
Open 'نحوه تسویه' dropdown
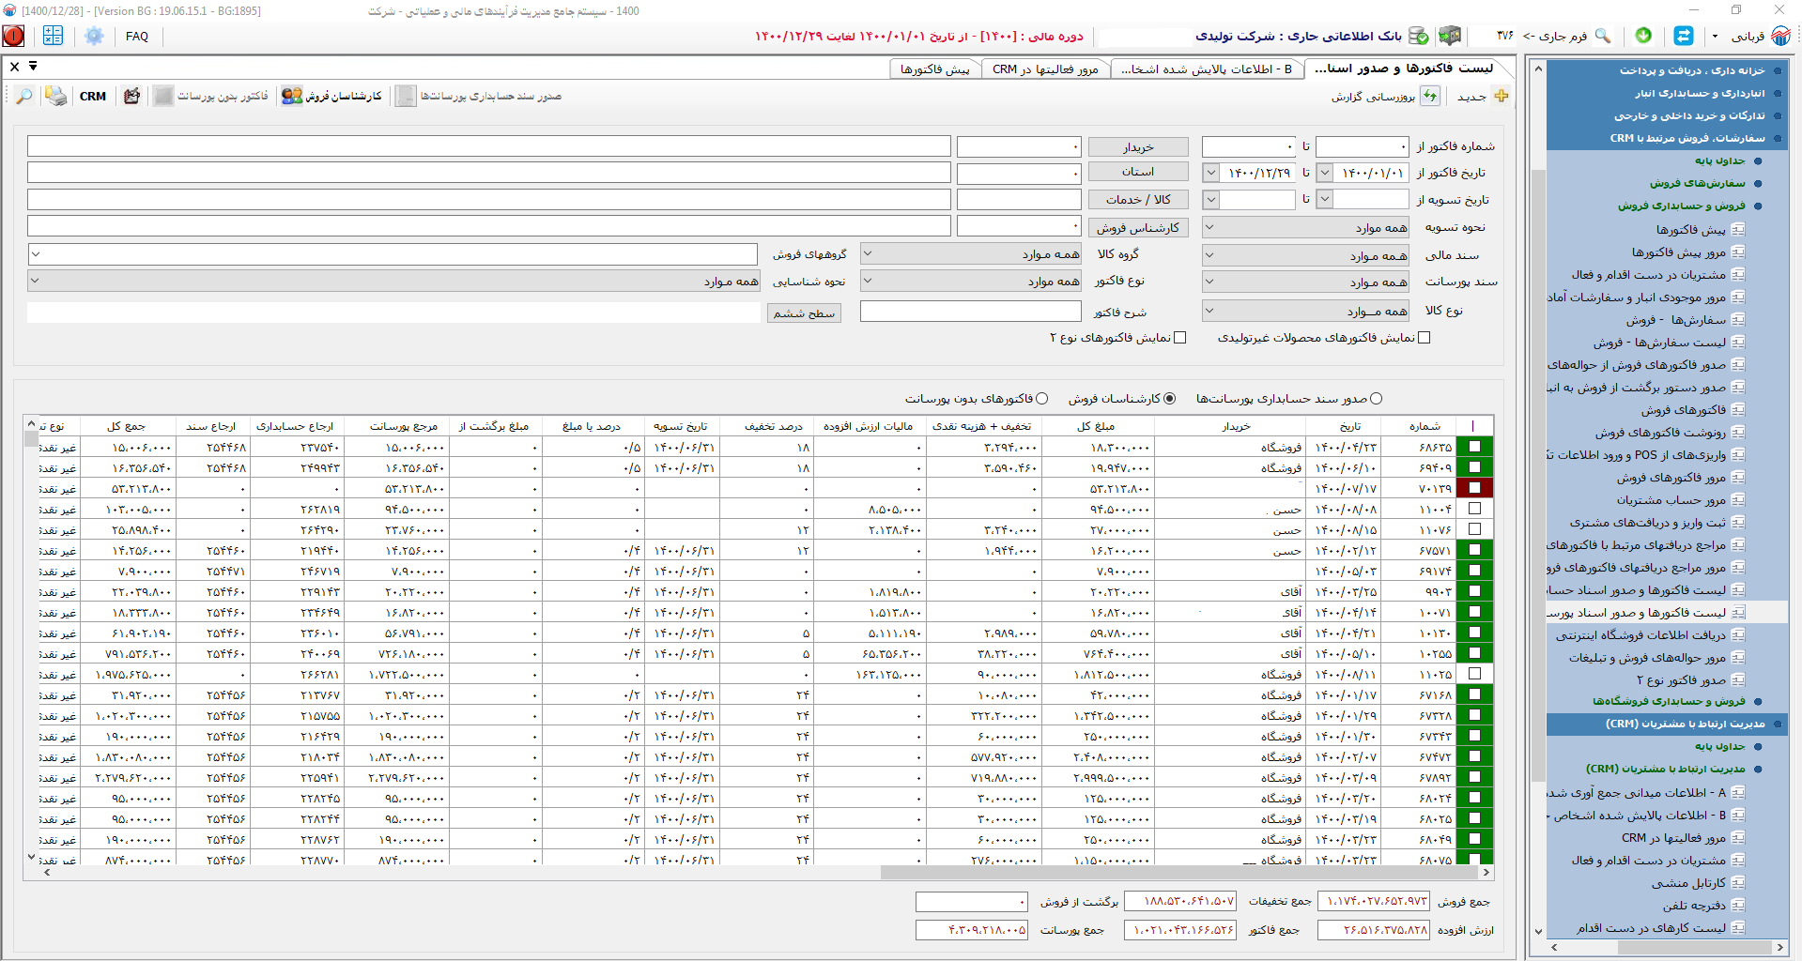[x=1306, y=227]
